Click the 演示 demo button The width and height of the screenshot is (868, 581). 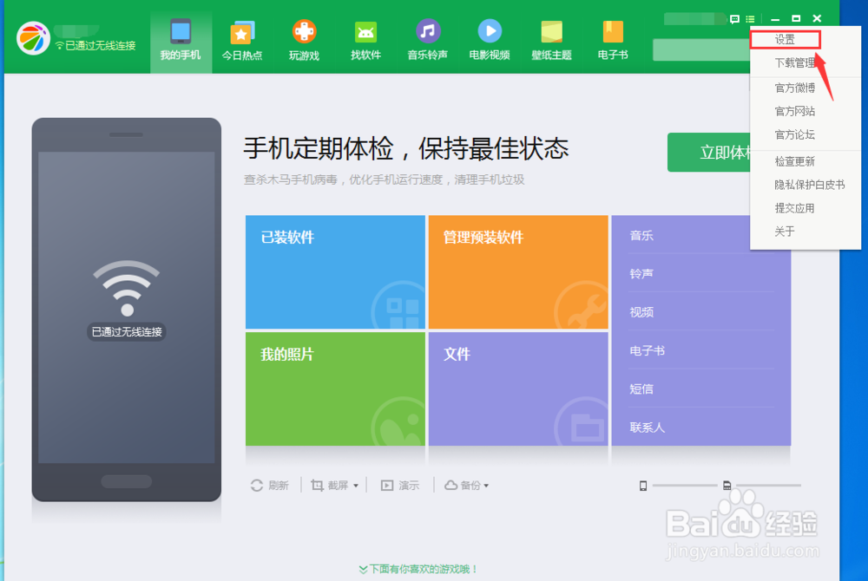(x=399, y=486)
